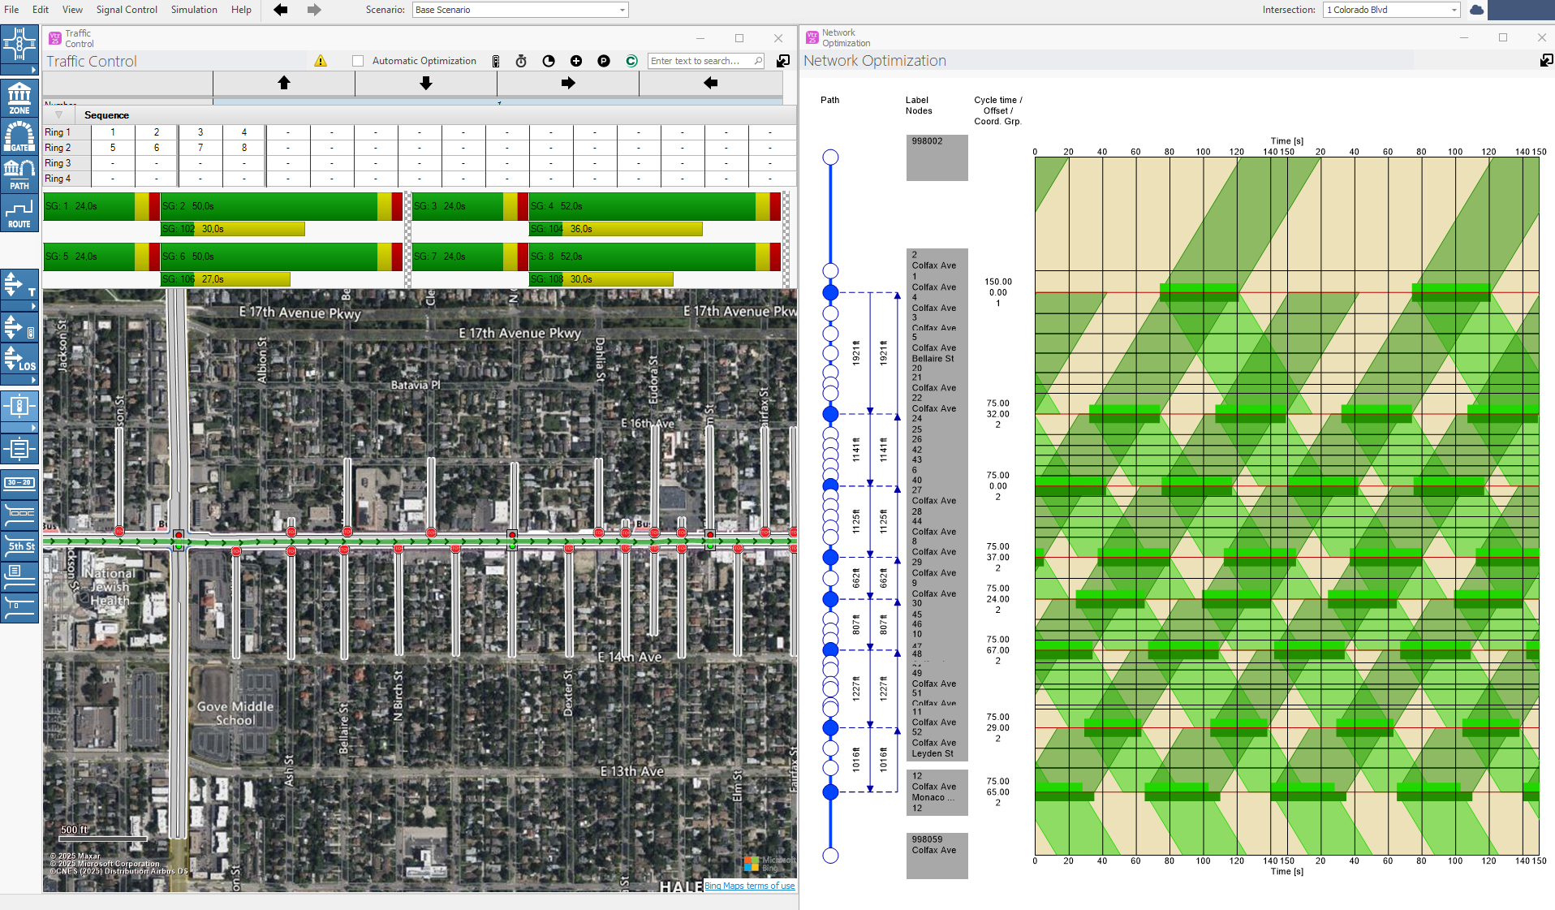Image resolution: width=1555 pixels, height=910 pixels.
Task: Open the Intersection dropdown
Action: [x=1391, y=10]
